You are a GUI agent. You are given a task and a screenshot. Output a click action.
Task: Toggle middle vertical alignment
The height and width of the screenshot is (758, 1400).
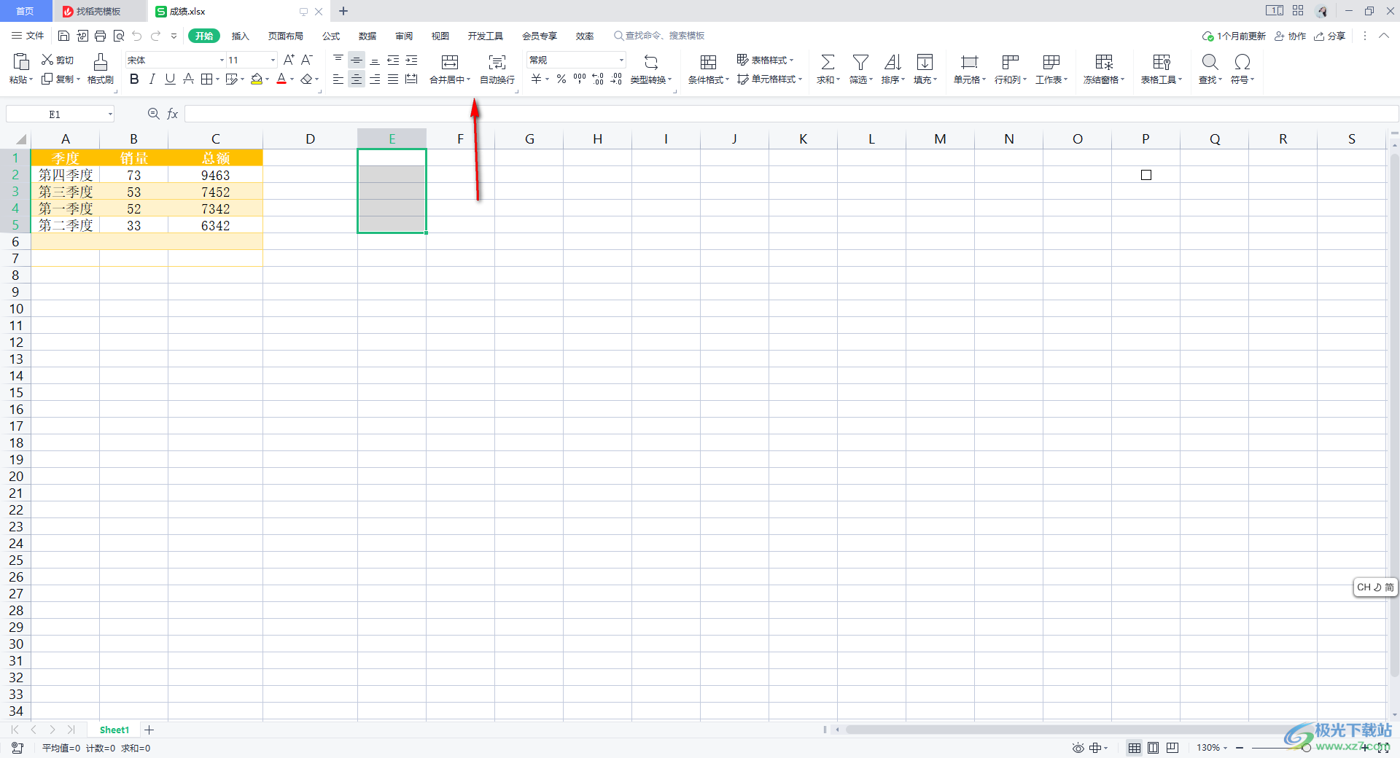357,60
